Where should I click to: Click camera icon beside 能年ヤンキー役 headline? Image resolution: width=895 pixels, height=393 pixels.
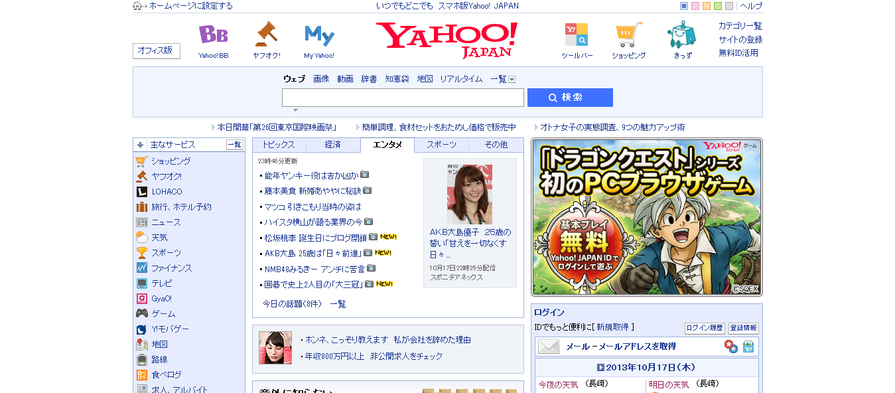pyautogui.click(x=364, y=175)
